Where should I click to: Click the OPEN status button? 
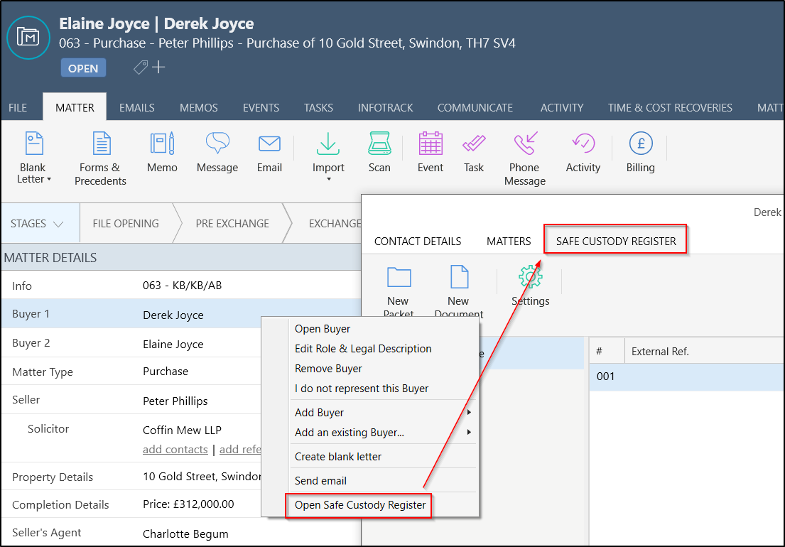[x=83, y=68]
